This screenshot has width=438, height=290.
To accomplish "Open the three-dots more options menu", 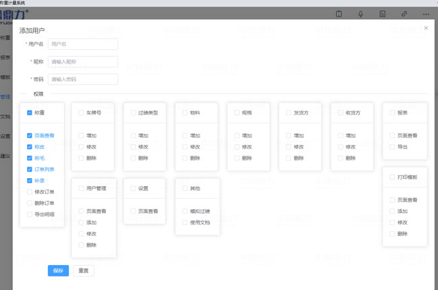I will click(425, 13).
